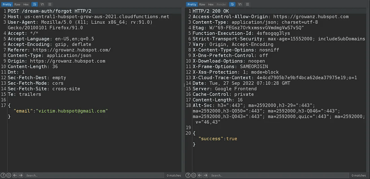
Task: Open response search settings gear icon
Action: coord(194,175)
